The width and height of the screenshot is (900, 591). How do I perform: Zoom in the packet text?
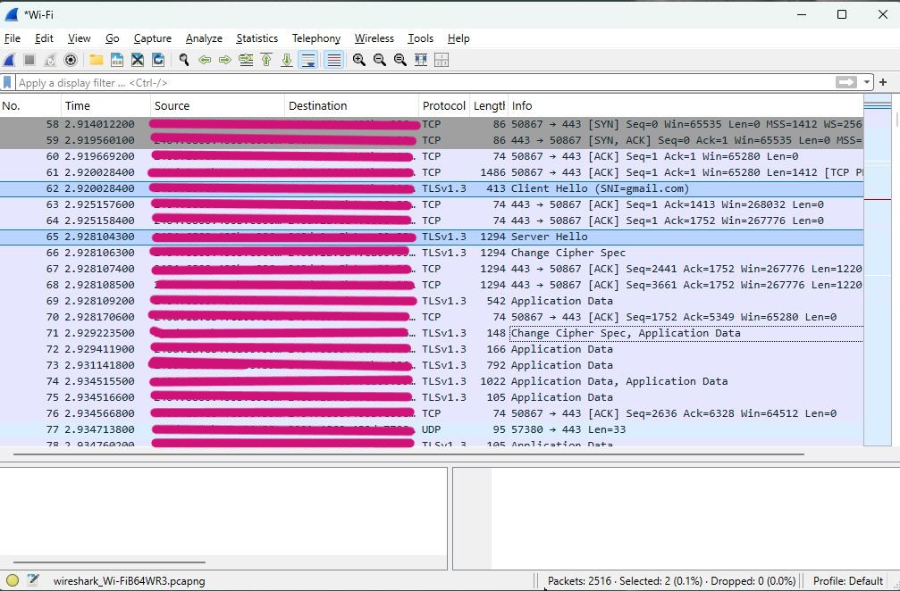(359, 60)
